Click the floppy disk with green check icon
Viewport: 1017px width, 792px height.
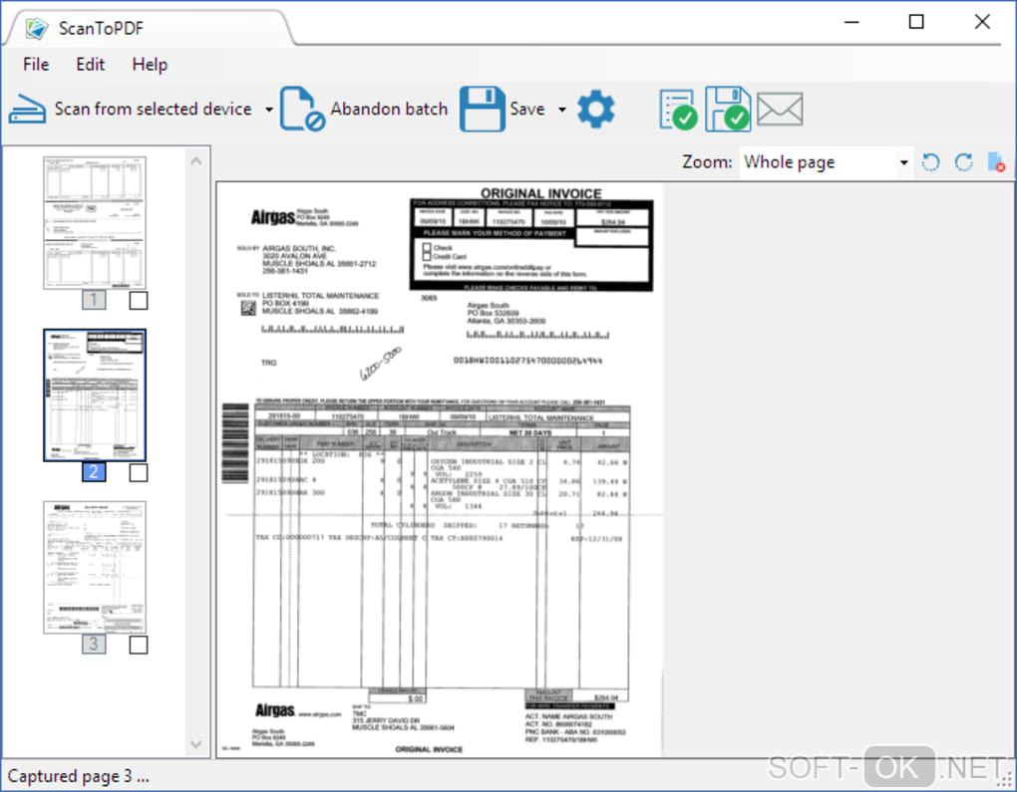click(x=728, y=109)
